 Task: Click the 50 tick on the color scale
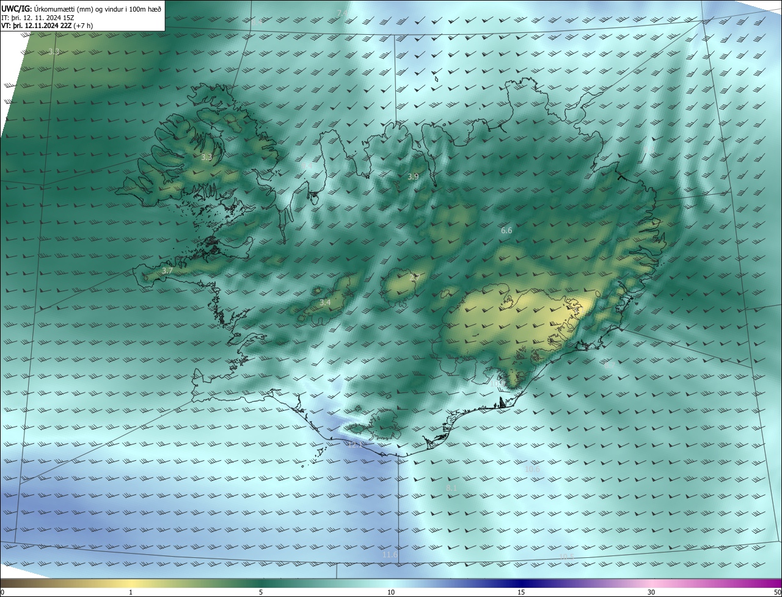click(x=777, y=592)
